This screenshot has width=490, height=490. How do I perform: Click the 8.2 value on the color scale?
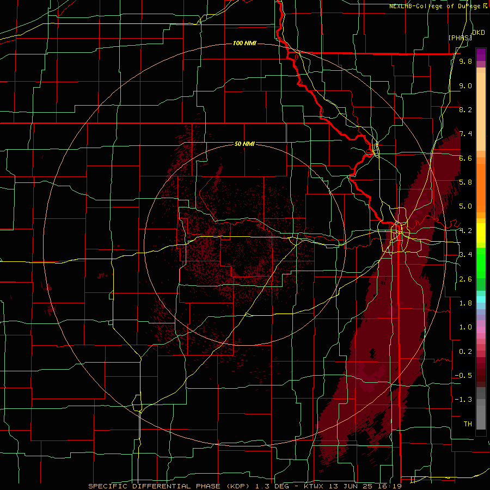(465, 109)
